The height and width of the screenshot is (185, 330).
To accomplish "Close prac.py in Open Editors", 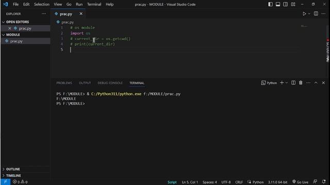I will (10, 28).
